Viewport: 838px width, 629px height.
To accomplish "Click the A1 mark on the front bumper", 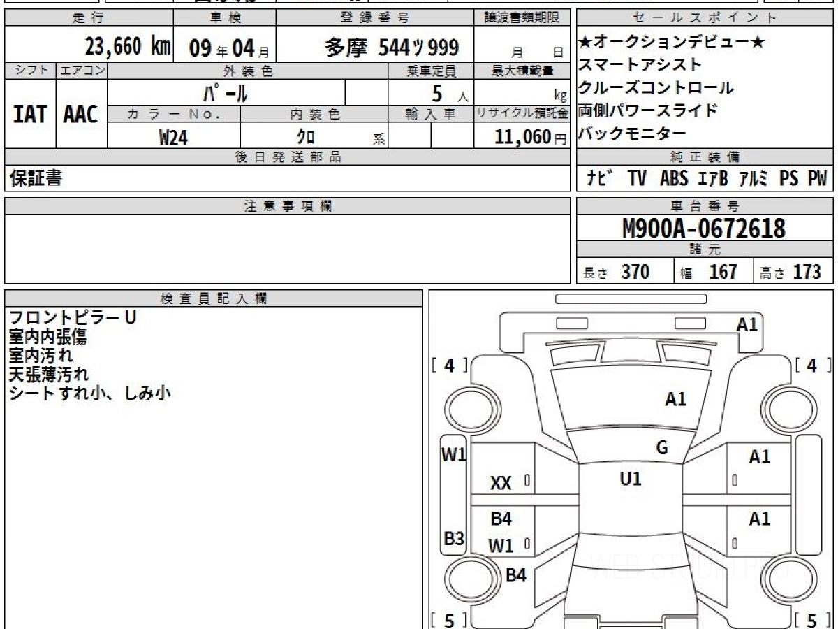I will pos(747,324).
